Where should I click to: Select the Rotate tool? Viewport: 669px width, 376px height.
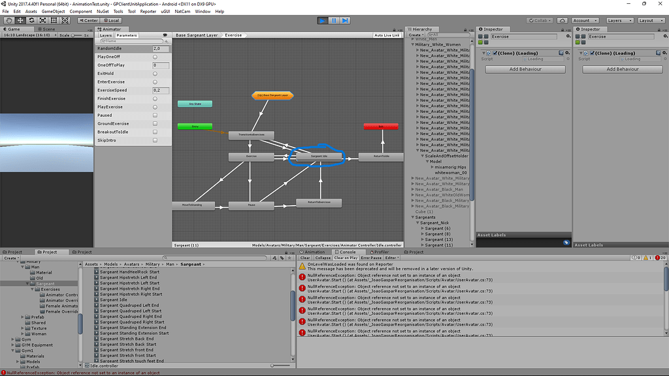pyautogui.click(x=31, y=20)
